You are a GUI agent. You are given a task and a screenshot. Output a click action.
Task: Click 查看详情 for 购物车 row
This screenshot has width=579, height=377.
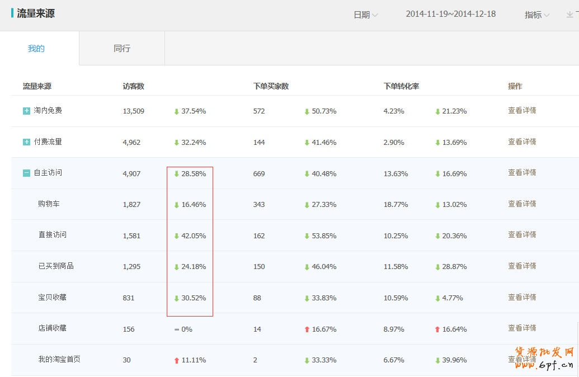tap(522, 204)
